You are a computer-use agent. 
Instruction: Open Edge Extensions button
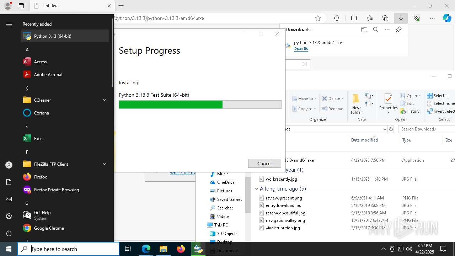[x=337, y=18]
